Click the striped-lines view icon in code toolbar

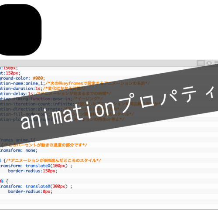point(201,63)
